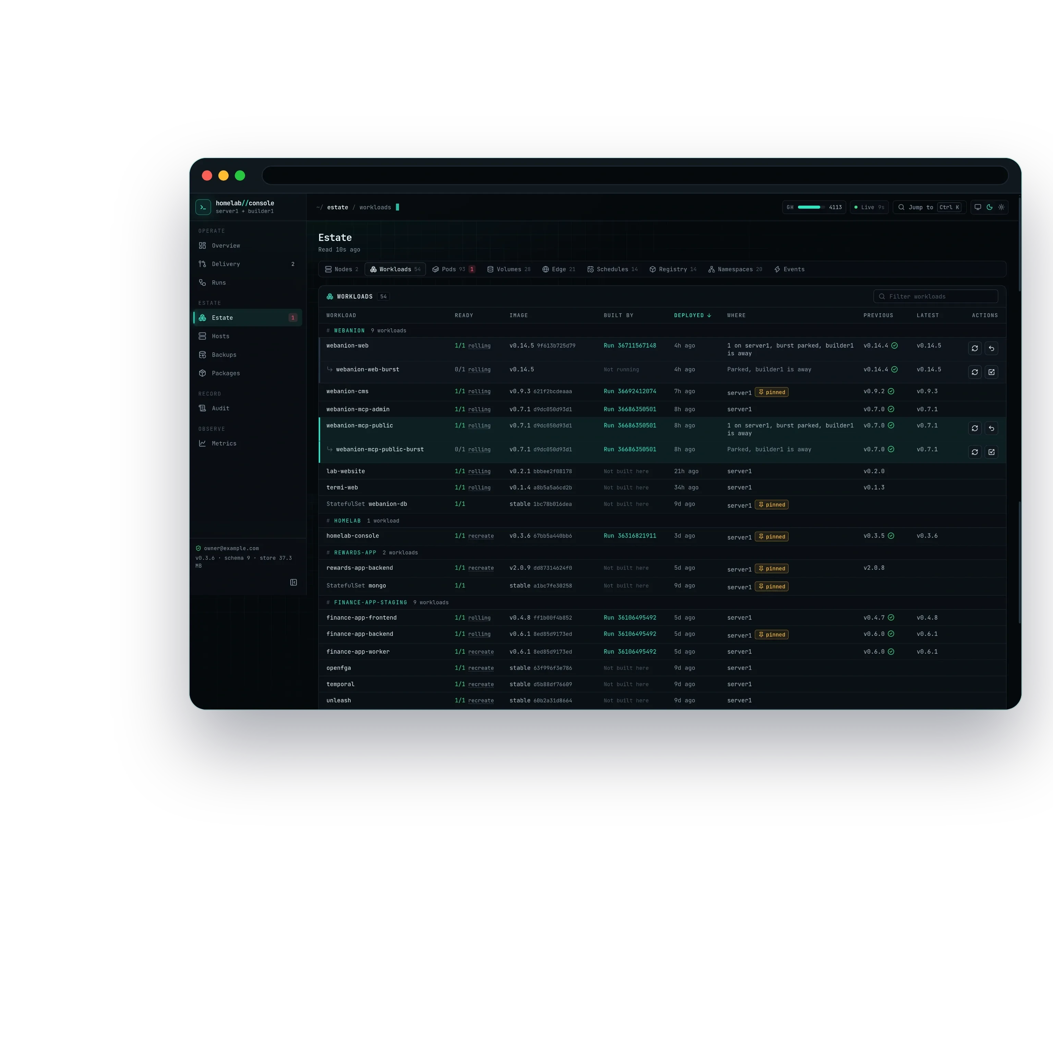Open Runs in the sidebar
The height and width of the screenshot is (1053, 1053).
click(247, 283)
